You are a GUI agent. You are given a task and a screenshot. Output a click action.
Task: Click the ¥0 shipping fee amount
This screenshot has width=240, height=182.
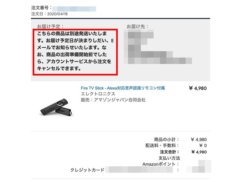click(203, 146)
